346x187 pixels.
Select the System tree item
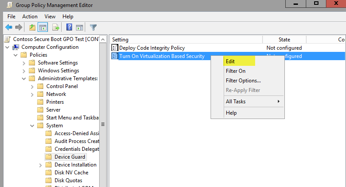[55, 126]
